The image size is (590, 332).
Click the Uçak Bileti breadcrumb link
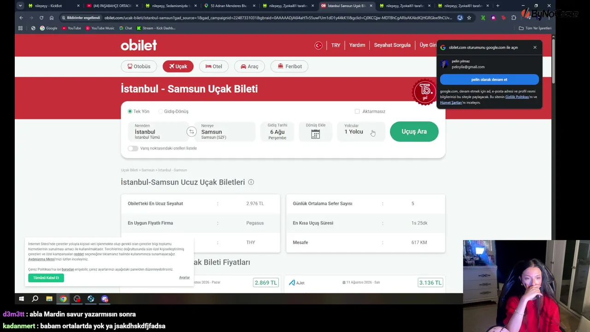tap(130, 170)
